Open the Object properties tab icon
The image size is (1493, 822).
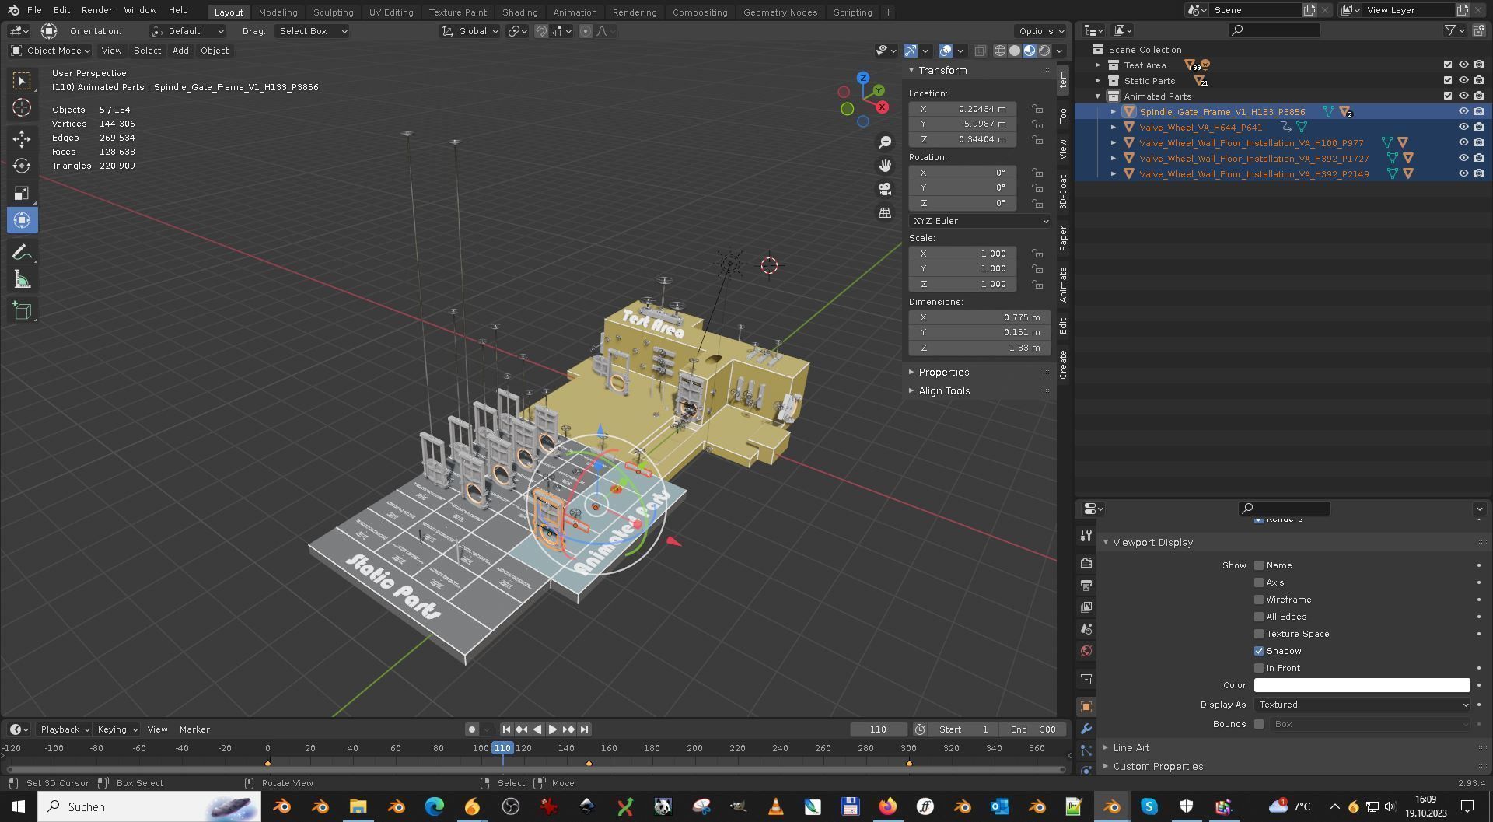(x=1086, y=707)
